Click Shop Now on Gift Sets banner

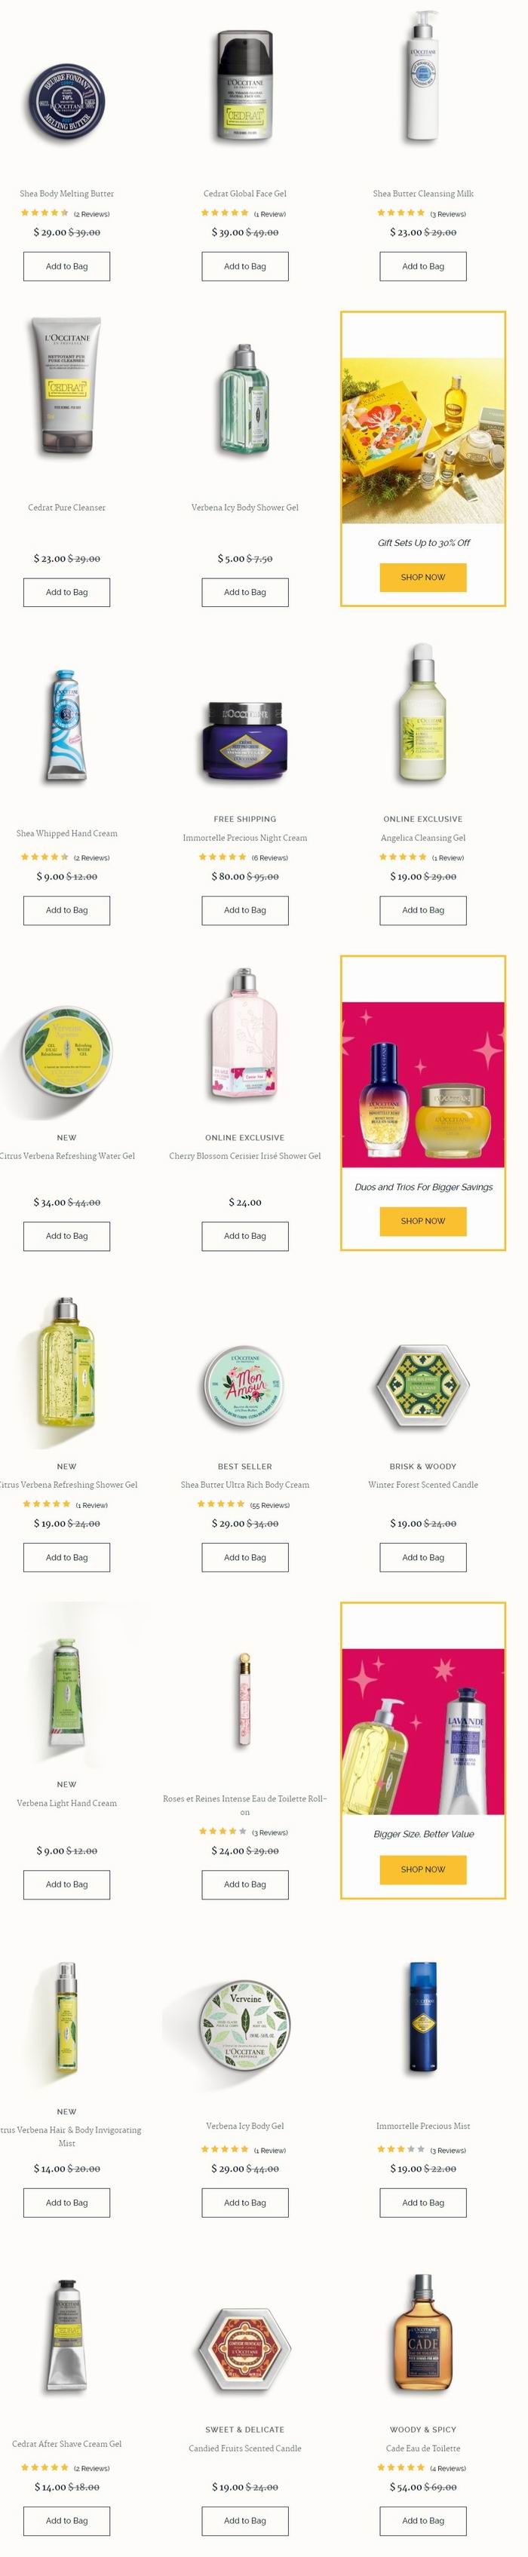pyautogui.click(x=423, y=577)
